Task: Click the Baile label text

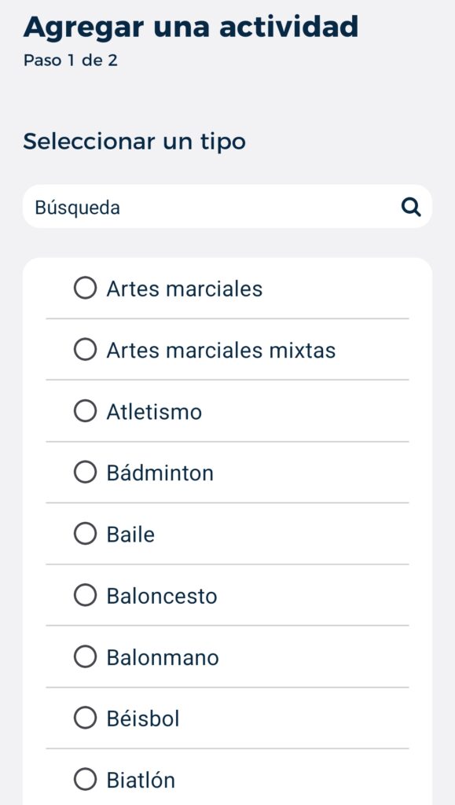Action: click(130, 535)
